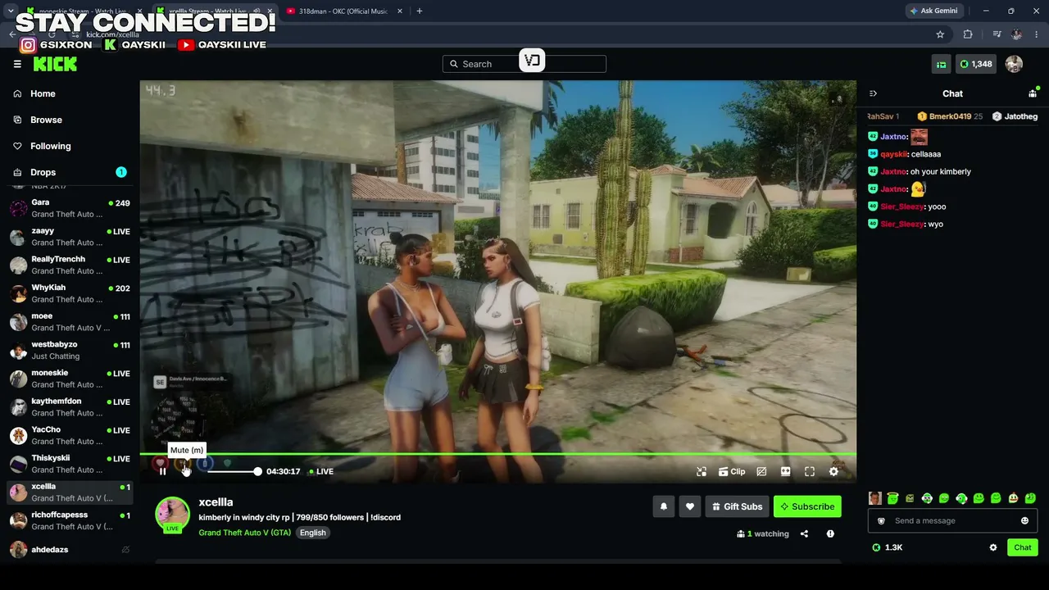The height and width of the screenshot is (590, 1049).
Task: Toggle the crossed-out captions icon in the player
Action: [x=761, y=471]
